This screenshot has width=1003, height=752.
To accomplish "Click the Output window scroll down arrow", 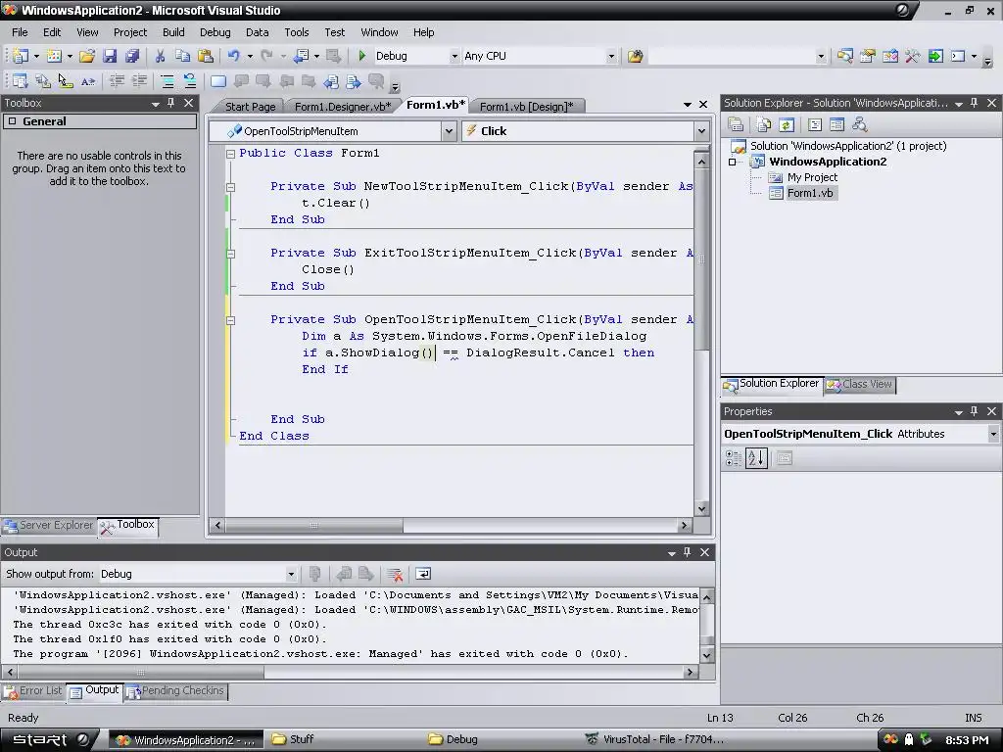I will tap(707, 655).
